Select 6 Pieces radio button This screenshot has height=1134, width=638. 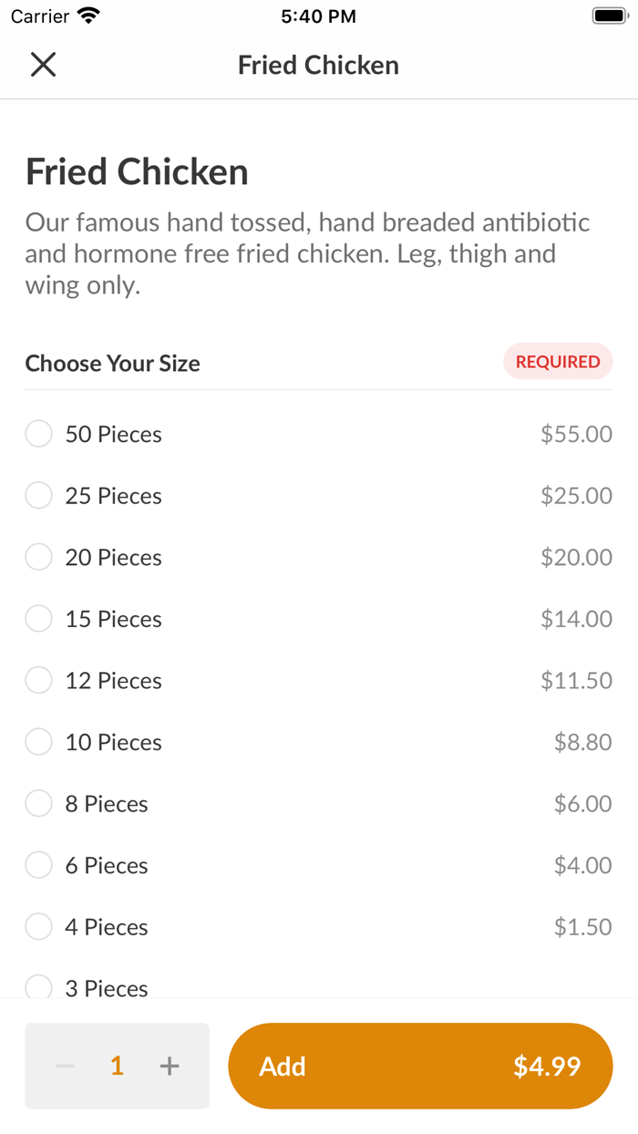38,865
